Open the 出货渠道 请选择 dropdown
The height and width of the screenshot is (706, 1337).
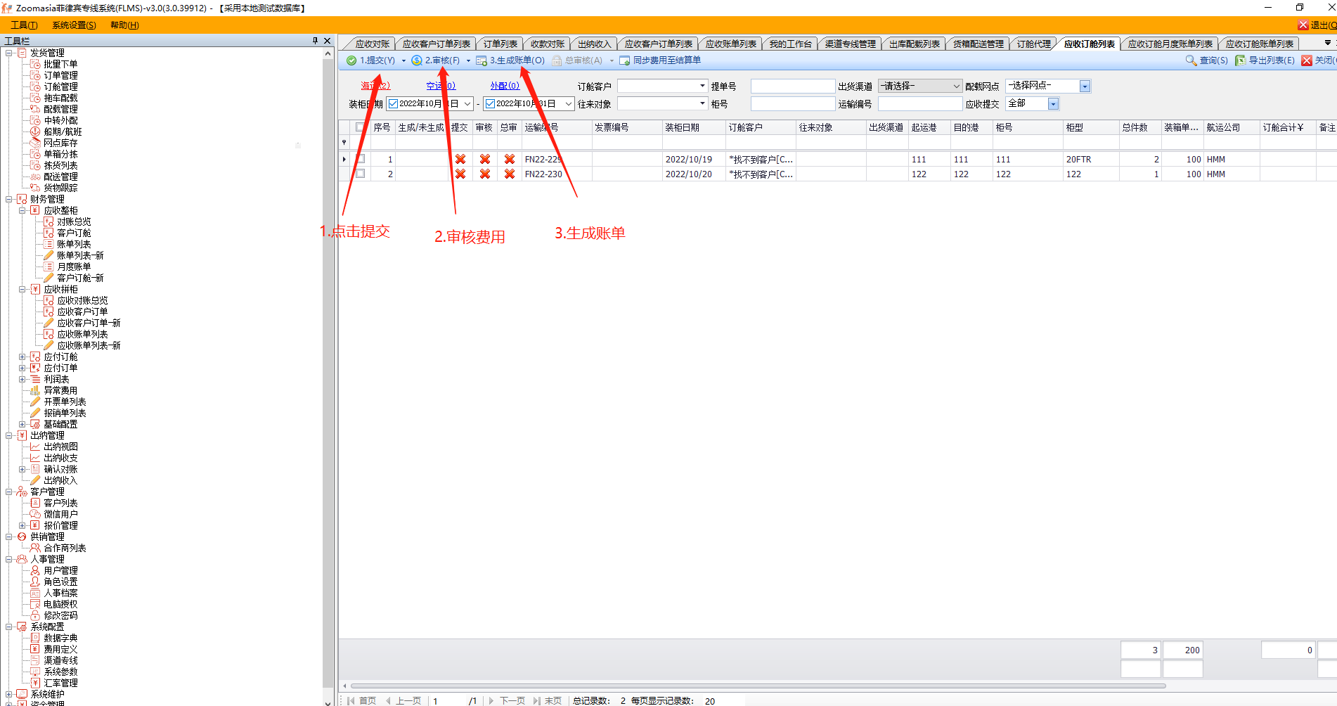(x=919, y=86)
